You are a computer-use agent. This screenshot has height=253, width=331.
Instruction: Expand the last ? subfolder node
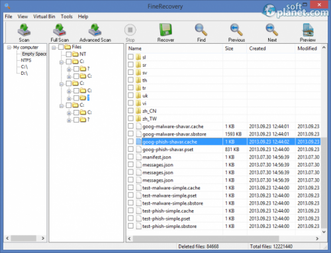pyautogui.click(x=69, y=121)
